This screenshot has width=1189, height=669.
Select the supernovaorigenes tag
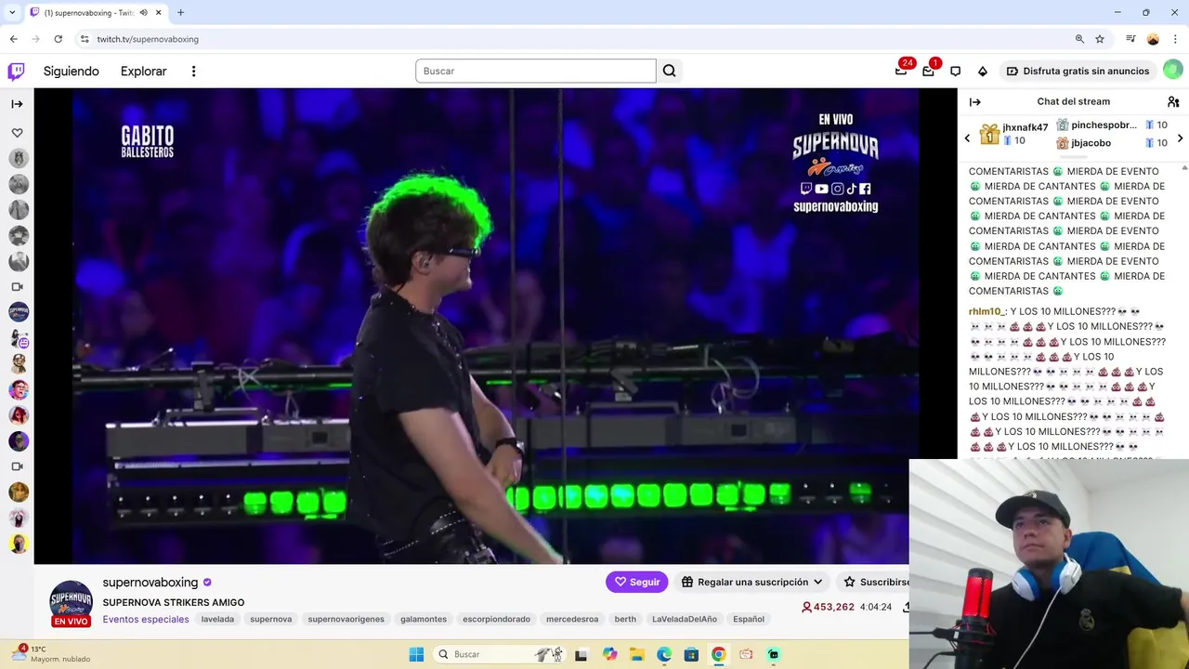(x=346, y=619)
